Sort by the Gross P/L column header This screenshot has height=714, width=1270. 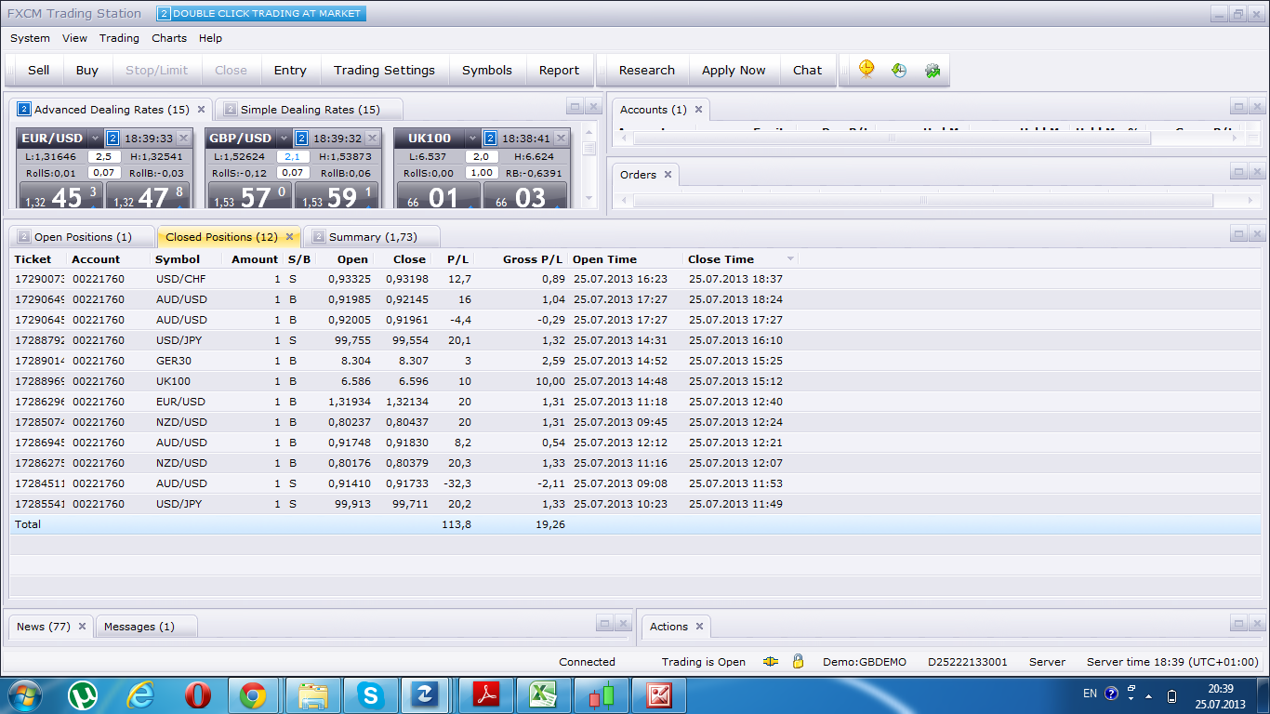(x=532, y=259)
